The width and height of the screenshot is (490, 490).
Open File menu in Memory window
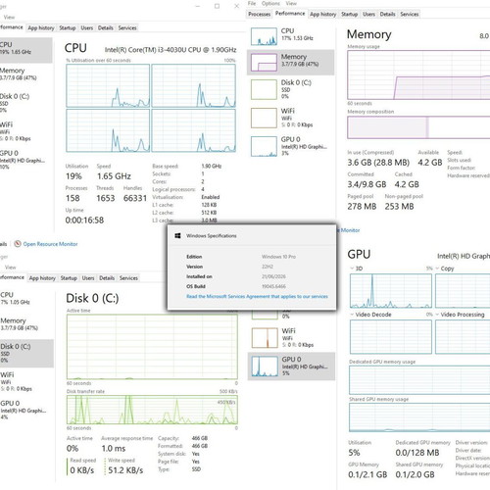(252, 3)
